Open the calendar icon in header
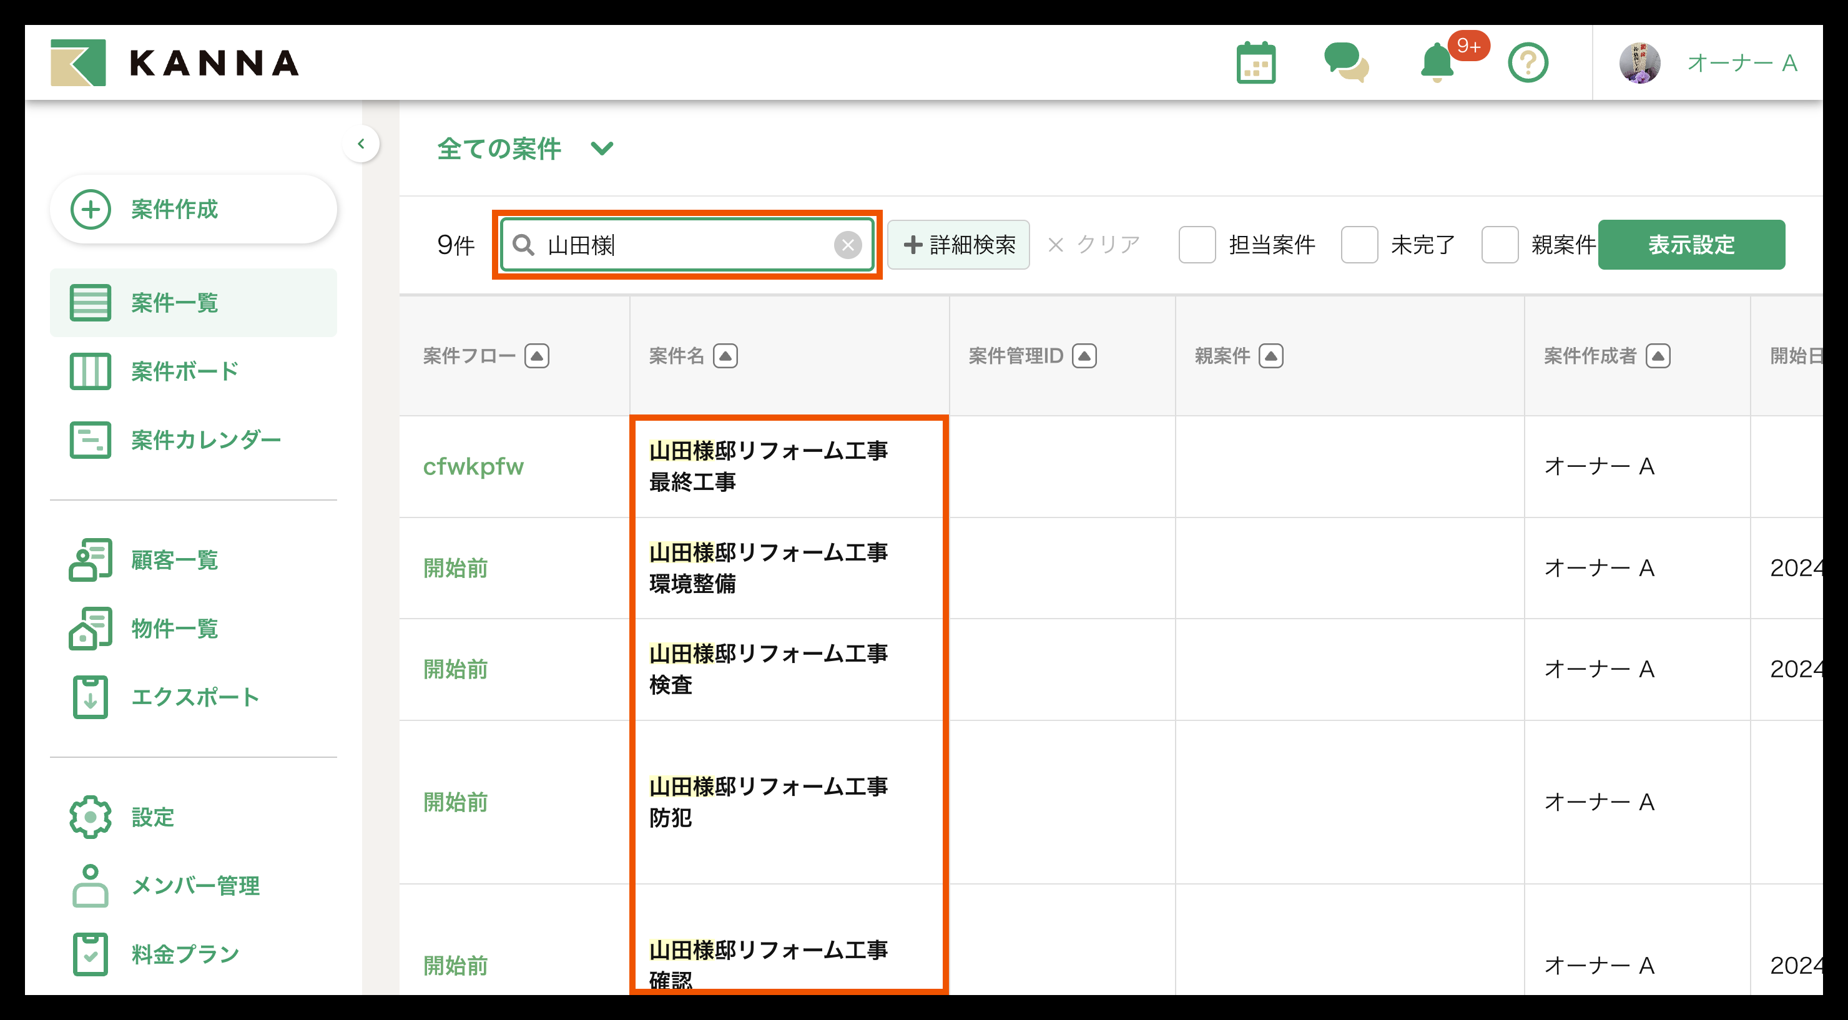The height and width of the screenshot is (1020, 1848). point(1256,63)
